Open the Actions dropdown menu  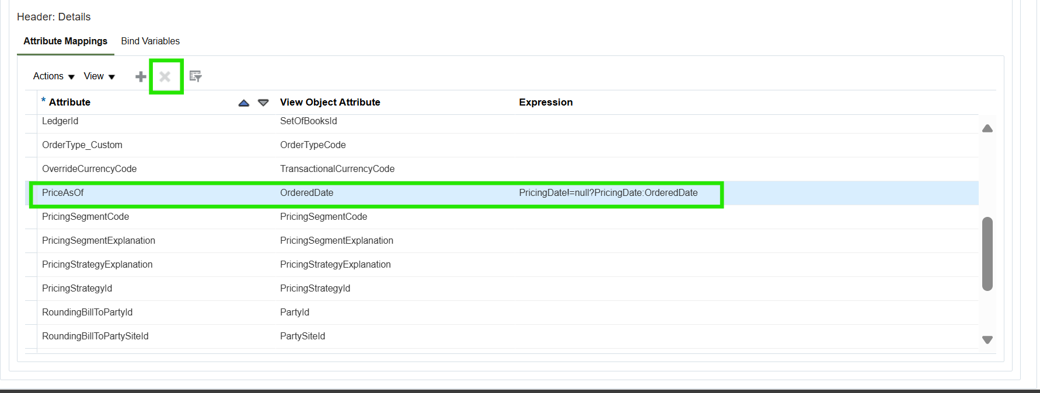click(54, 76)
